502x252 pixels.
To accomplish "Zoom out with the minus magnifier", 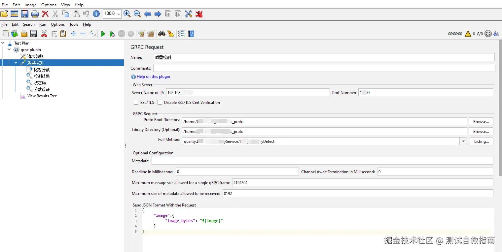I will point(137,14).
